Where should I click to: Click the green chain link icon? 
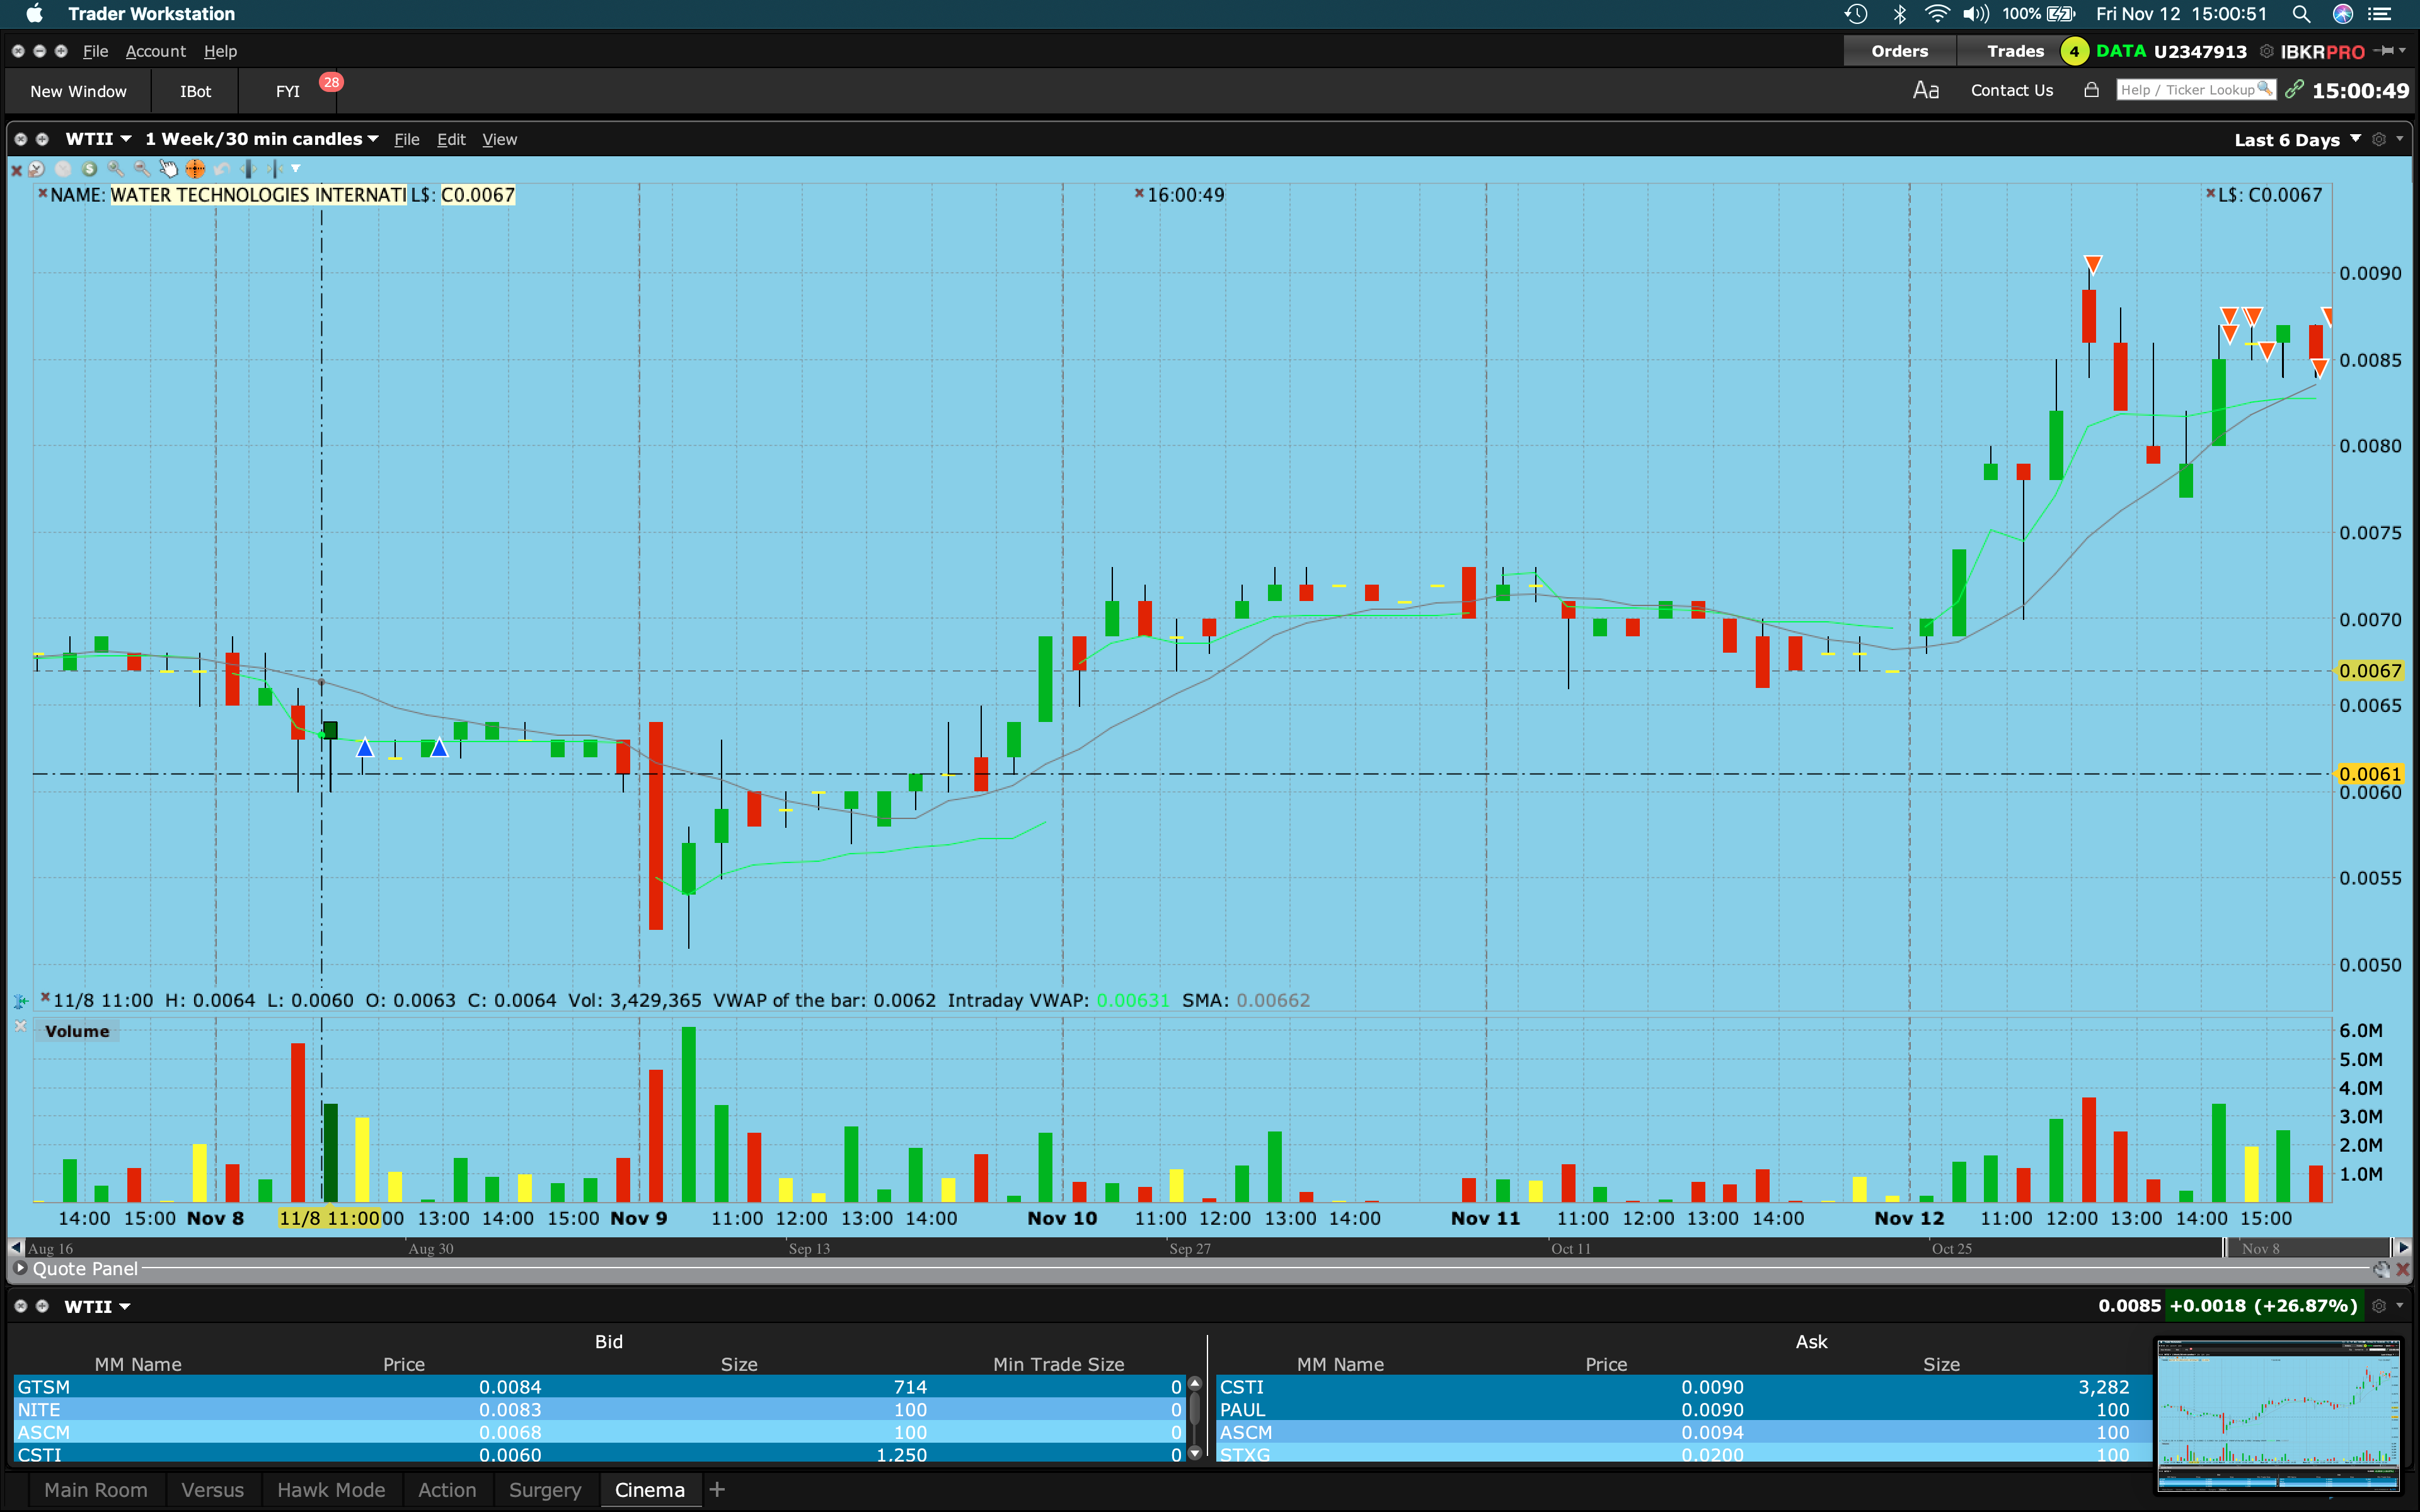point(2294,90)
